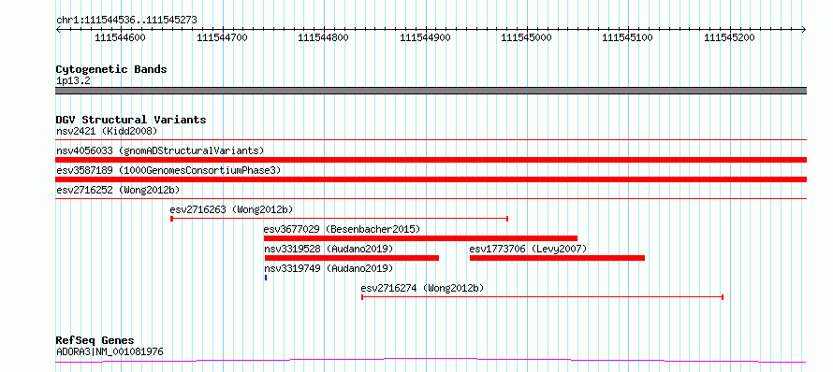The width and height of the screenshot is (833, 372).
Task: Click the DGV Structural Variants track title
Action: [x=131, y=120]
